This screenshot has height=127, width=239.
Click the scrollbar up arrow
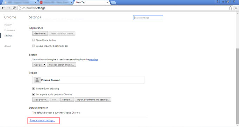click(x=237, y=13)
